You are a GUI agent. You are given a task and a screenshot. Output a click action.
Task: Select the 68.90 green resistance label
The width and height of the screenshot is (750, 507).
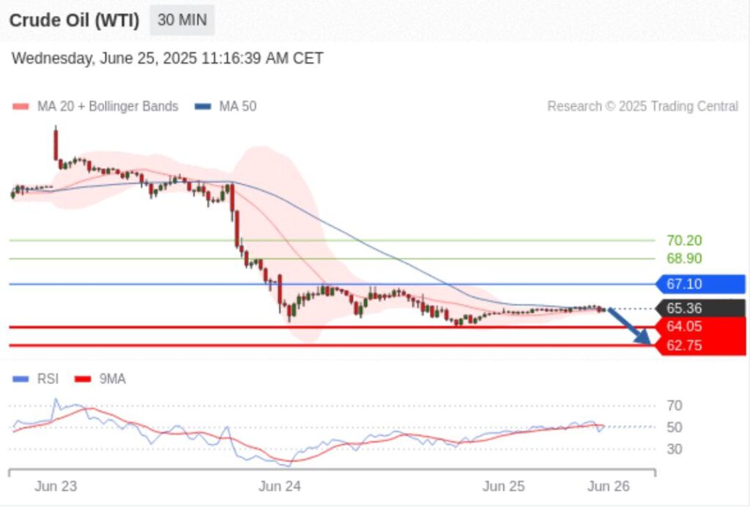tap(684, 258)
